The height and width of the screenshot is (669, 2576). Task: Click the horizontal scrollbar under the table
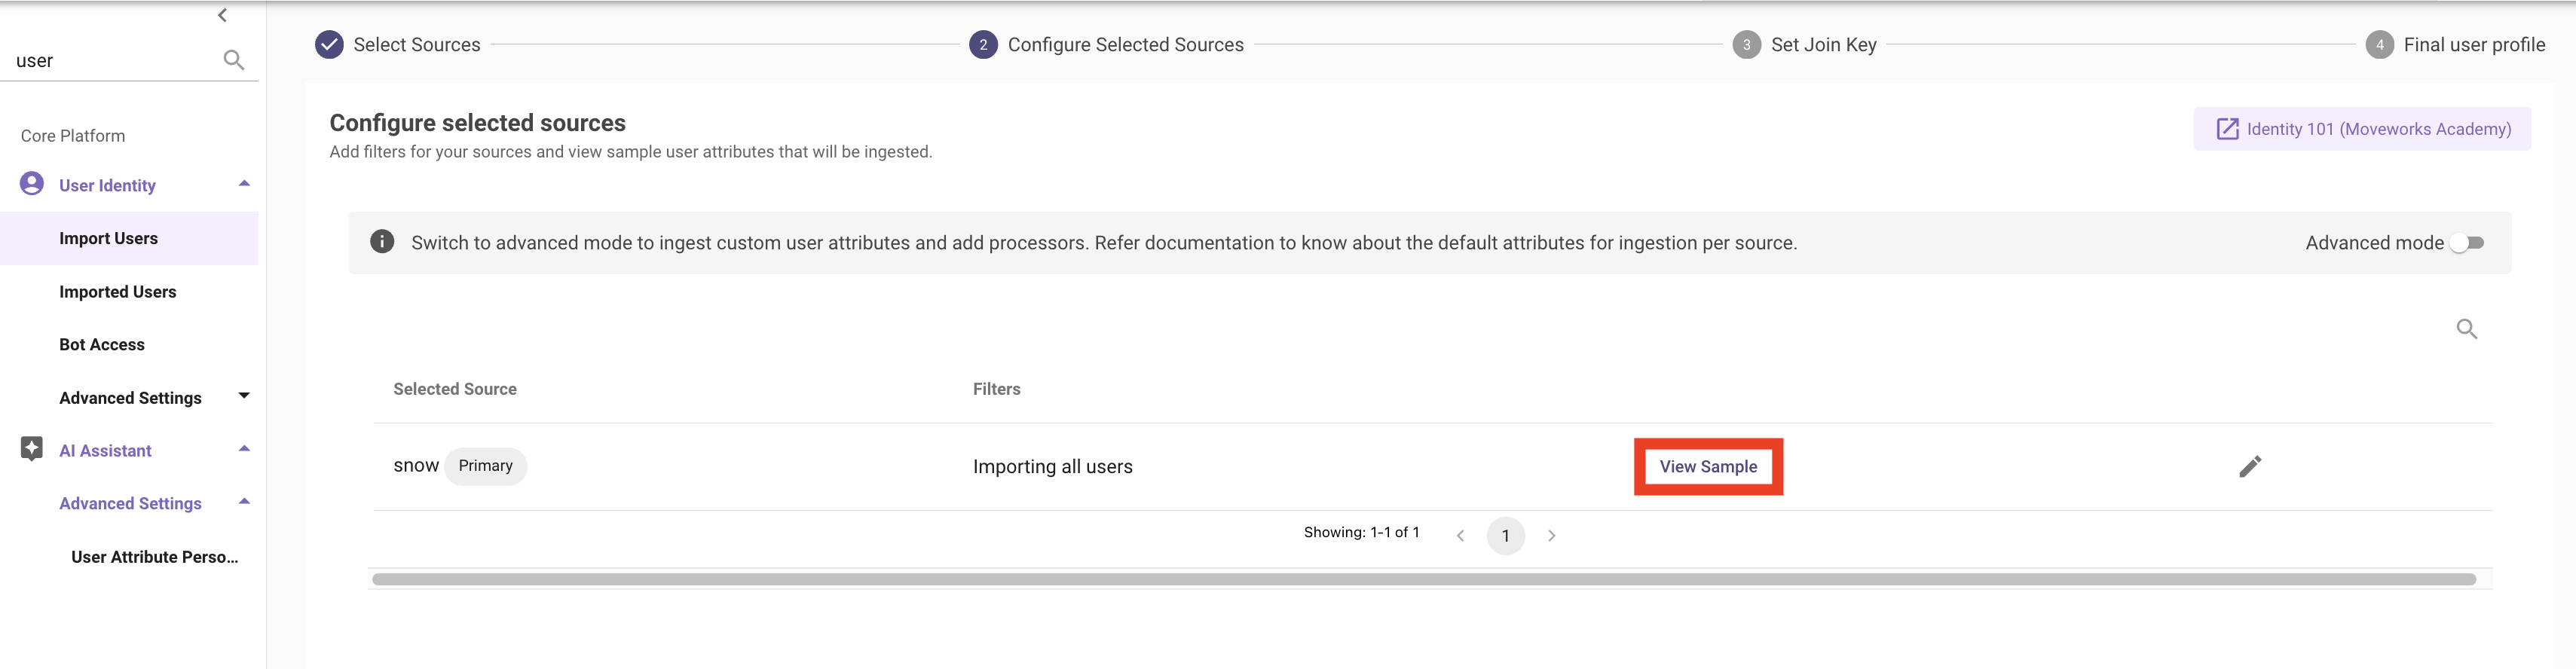1423,579
